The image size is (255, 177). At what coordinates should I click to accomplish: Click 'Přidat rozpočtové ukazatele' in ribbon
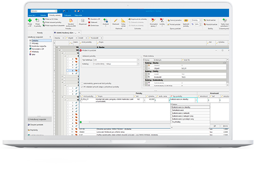(54, 25)
